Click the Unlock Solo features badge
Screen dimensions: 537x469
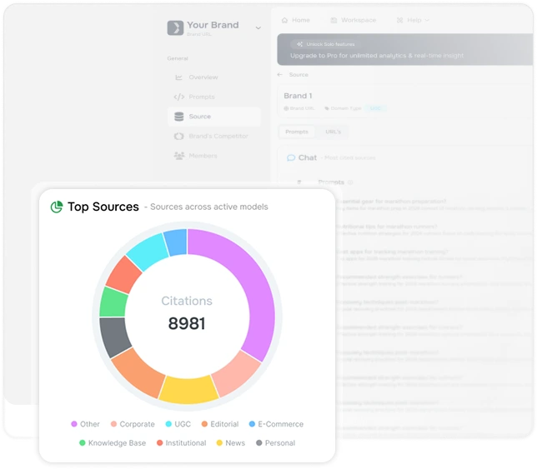326,44
